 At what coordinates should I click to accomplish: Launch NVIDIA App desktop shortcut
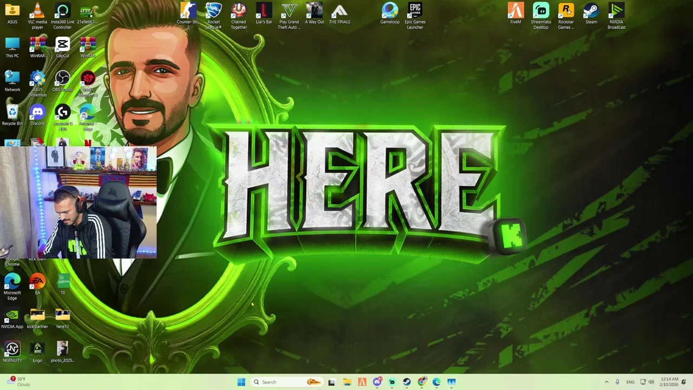[x=12, y=318]
